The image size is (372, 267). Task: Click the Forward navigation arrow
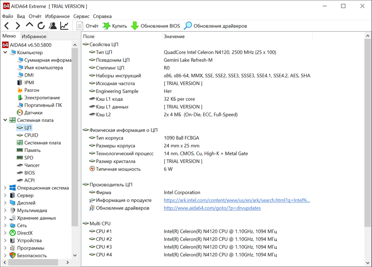tap(18, 26)
